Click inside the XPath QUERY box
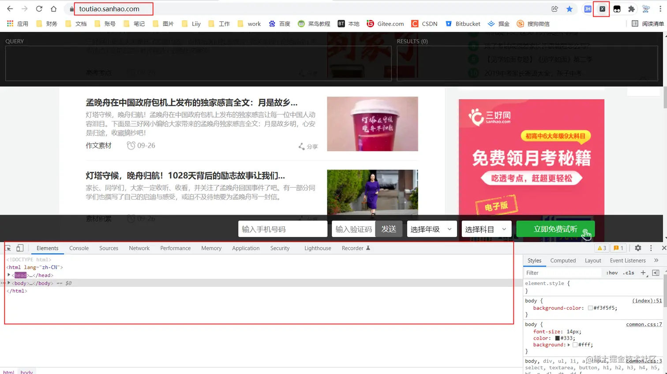Image resolution: width=667 pixels, height=374 pixels. [198, 63]
